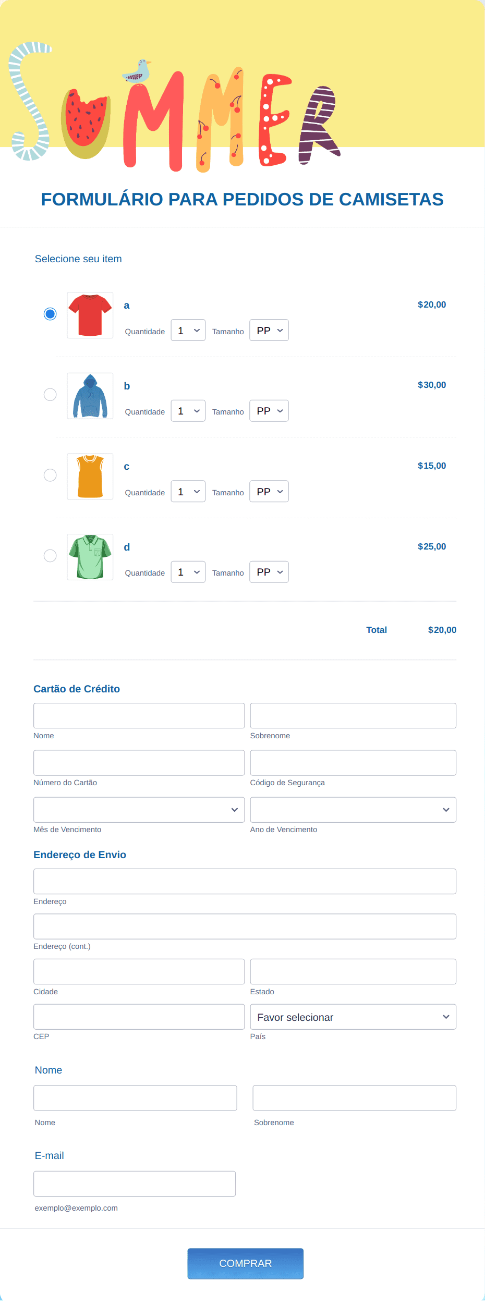Click the red t-shirt product image

coord(90,315)
